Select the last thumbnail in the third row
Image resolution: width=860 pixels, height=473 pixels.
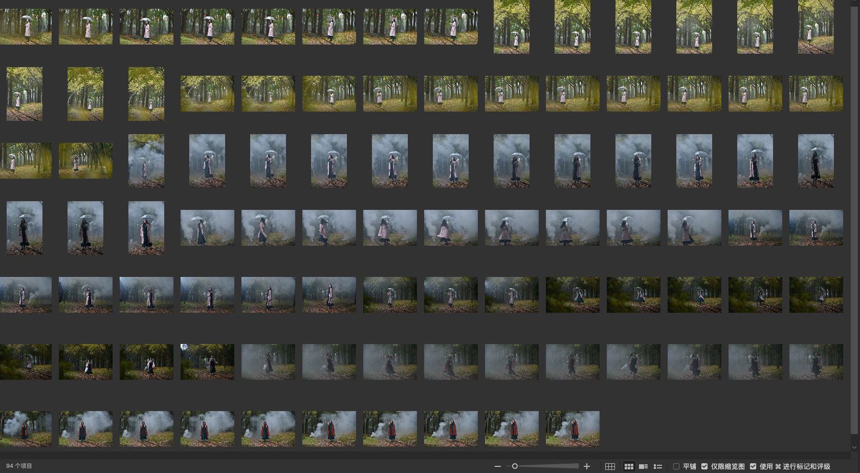click(x=816, y=161)
